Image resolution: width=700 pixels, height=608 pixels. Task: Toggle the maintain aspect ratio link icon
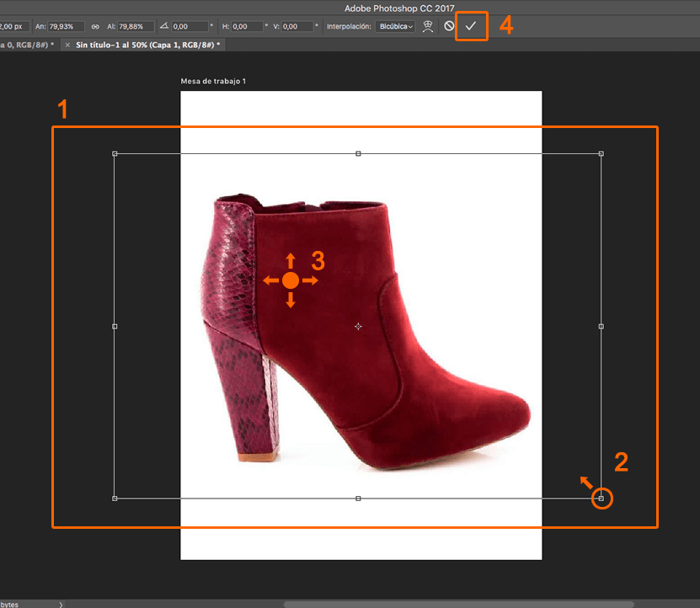[x=94, y=27]
